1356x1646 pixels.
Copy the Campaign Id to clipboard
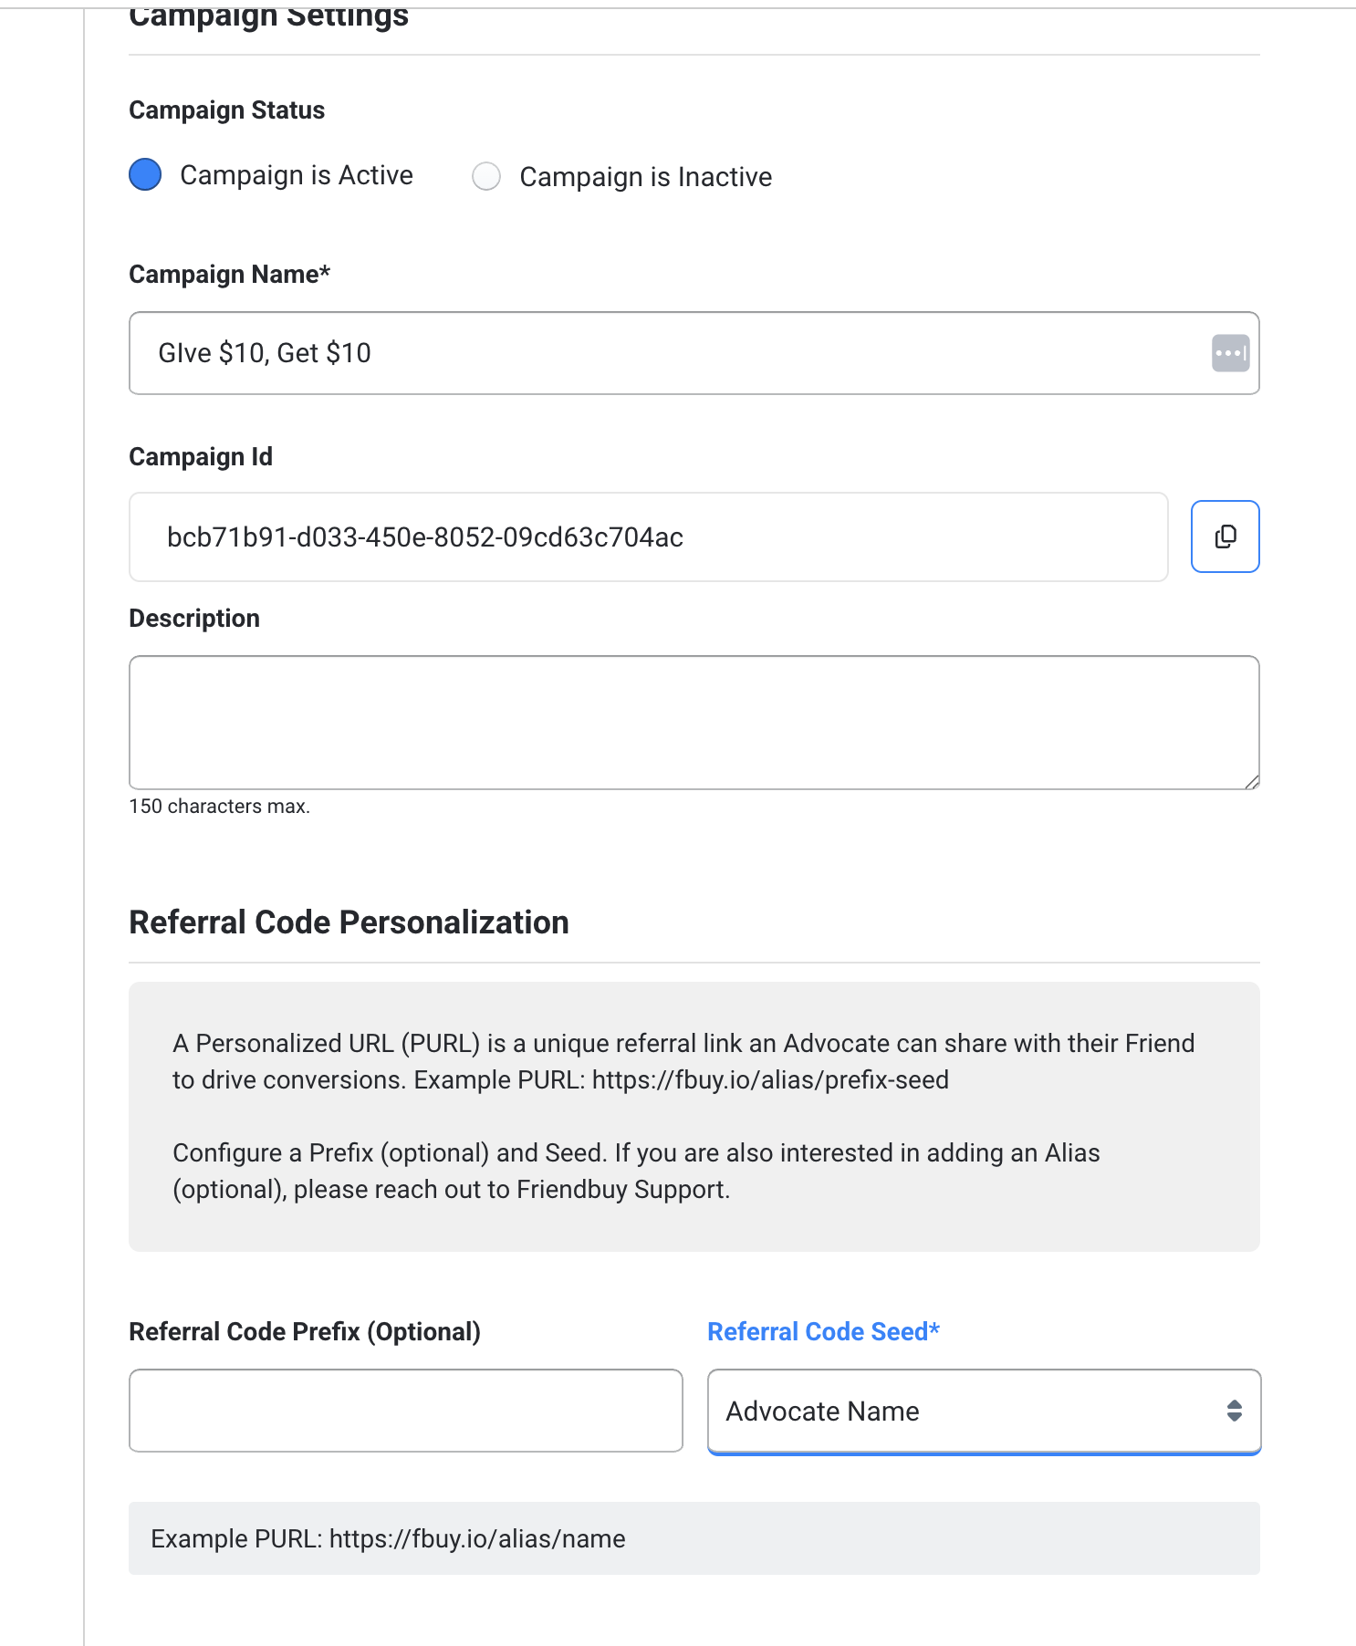[1225, 537]
